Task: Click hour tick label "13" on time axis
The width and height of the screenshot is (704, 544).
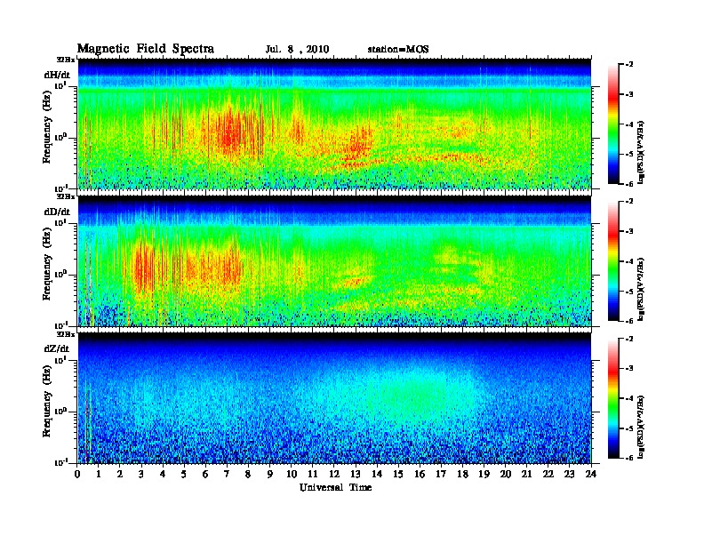Action: [356, 474]
